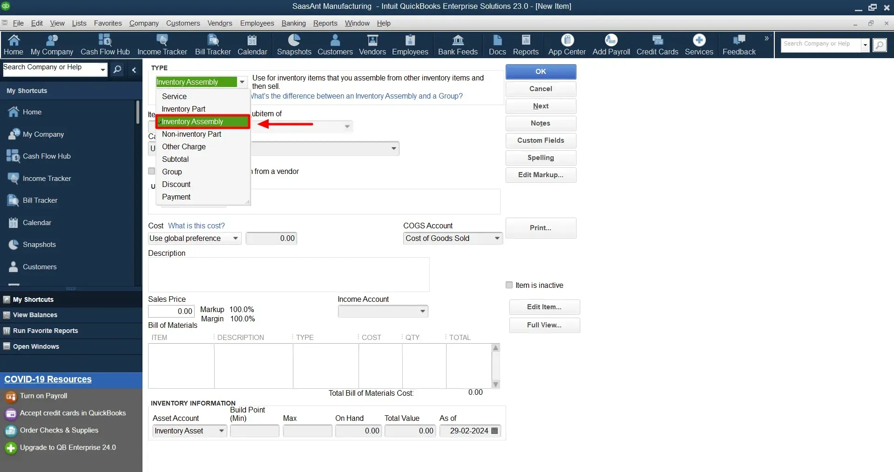894x472 pixels.
Task: Open the Income Account dropdown
Action: click(422, 311)
